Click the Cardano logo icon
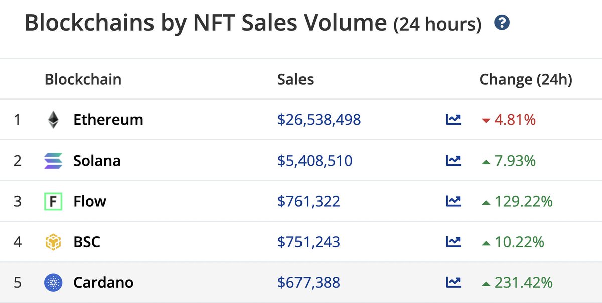This screenshot has height=303, width=602. [53, 282]
